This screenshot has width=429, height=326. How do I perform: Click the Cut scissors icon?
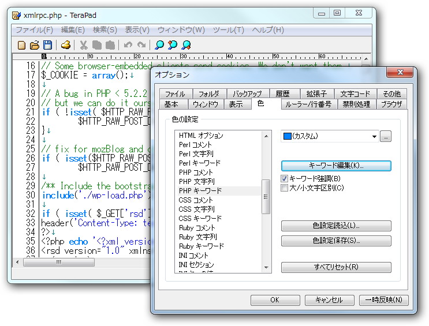84,45
